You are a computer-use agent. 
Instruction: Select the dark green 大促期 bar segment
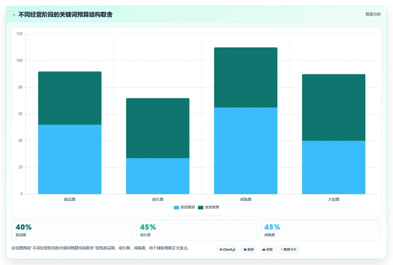tap(334, 107)
